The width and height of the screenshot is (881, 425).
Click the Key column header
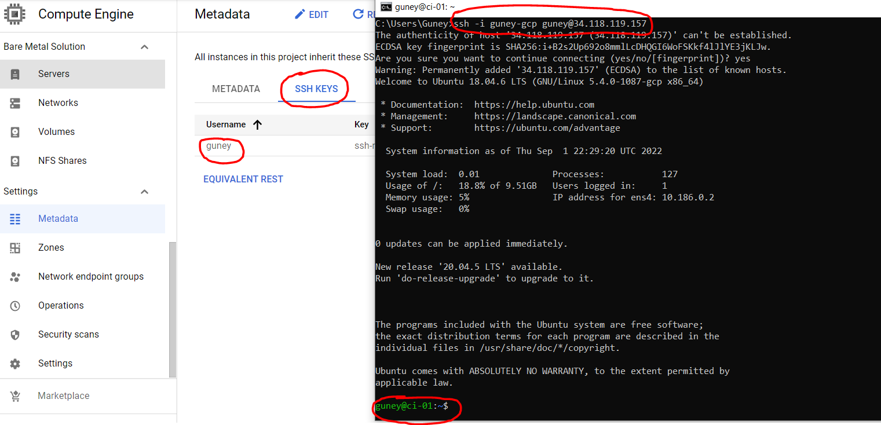361,124
